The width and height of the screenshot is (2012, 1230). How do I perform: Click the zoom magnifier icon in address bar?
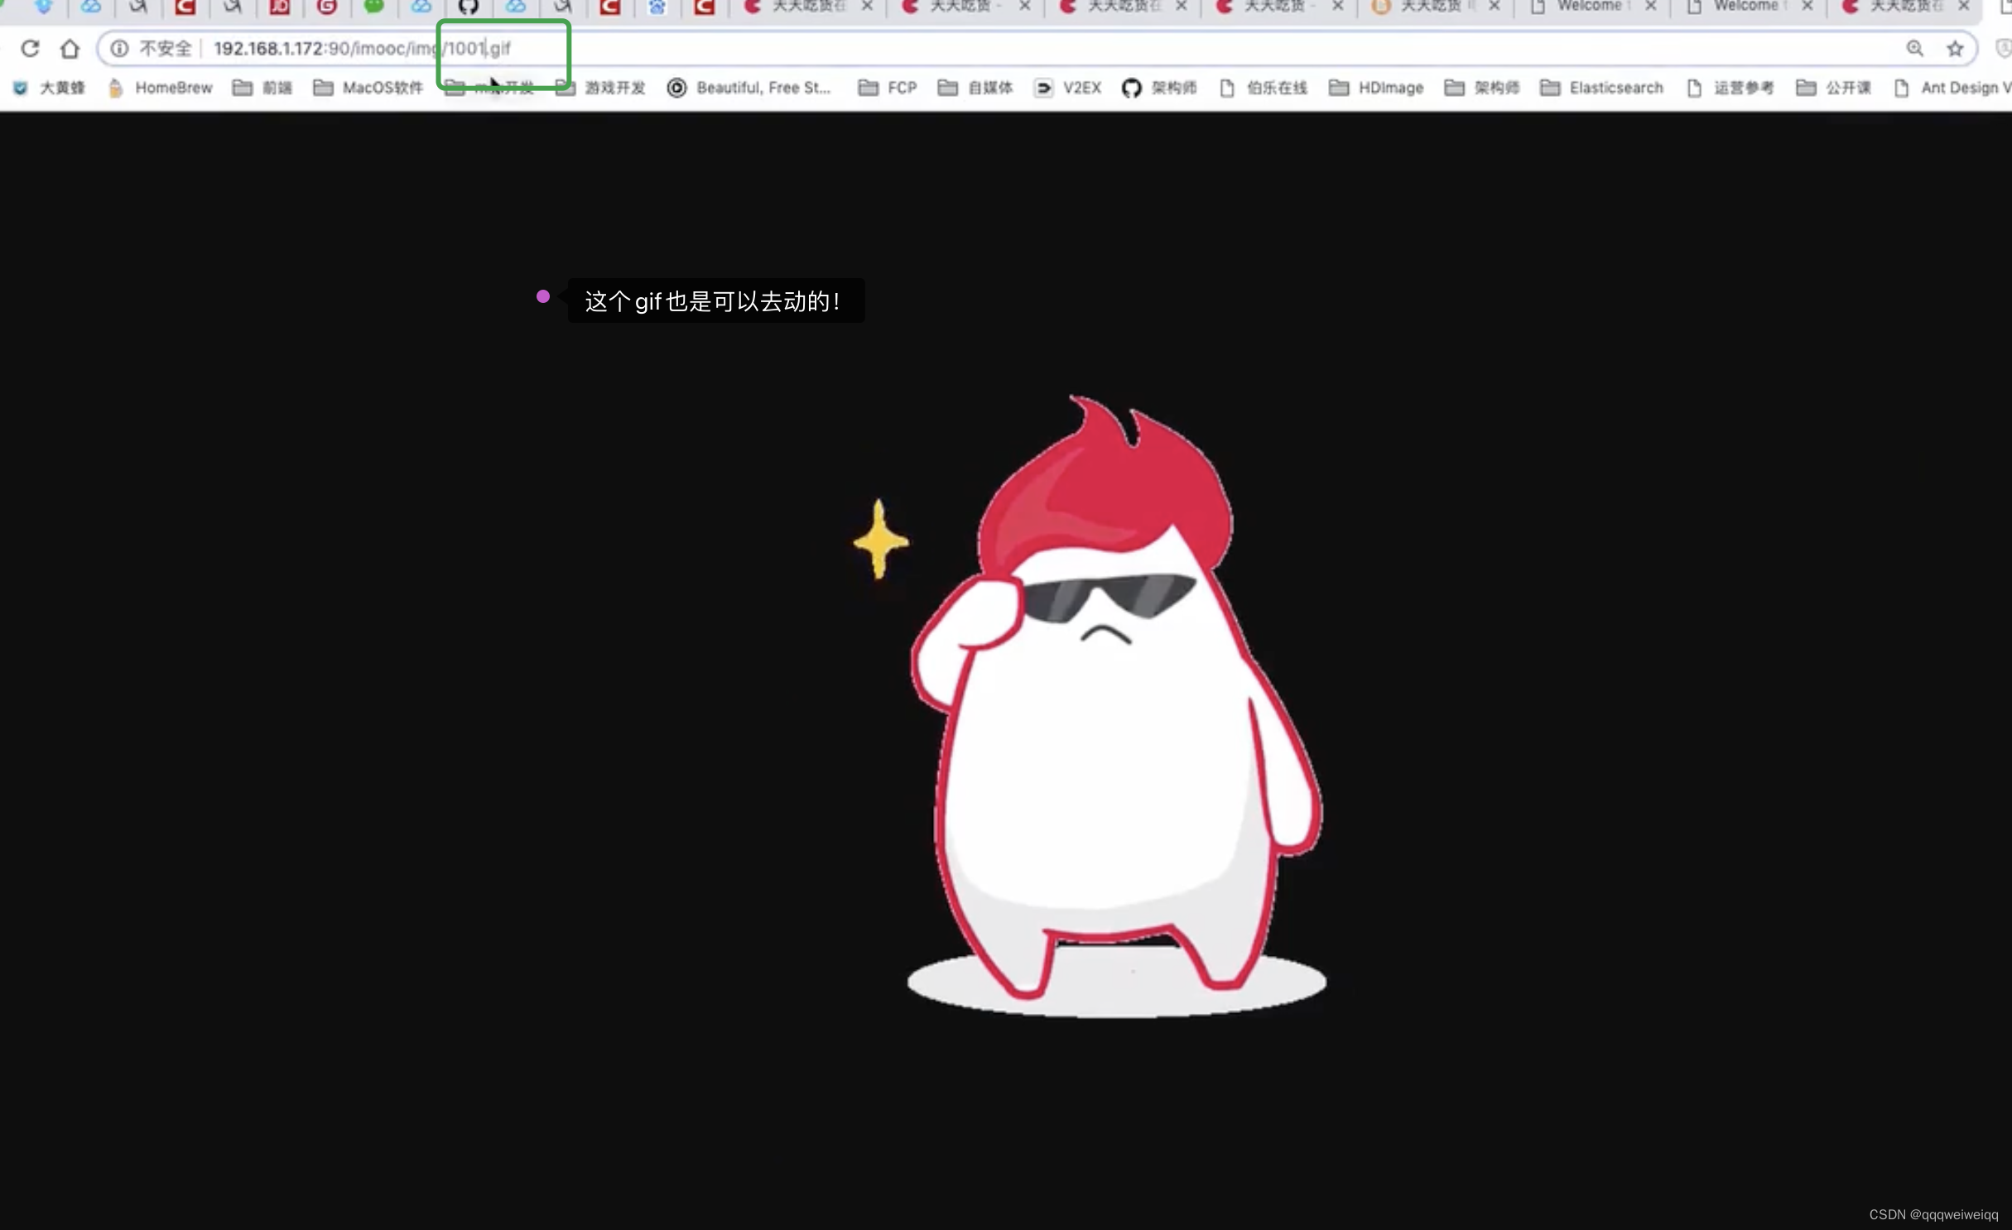[1914, 48]
